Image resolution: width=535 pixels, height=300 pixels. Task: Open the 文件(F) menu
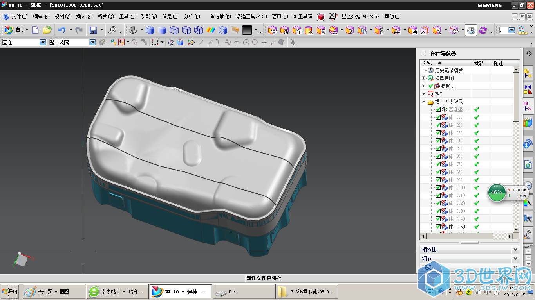19,16
